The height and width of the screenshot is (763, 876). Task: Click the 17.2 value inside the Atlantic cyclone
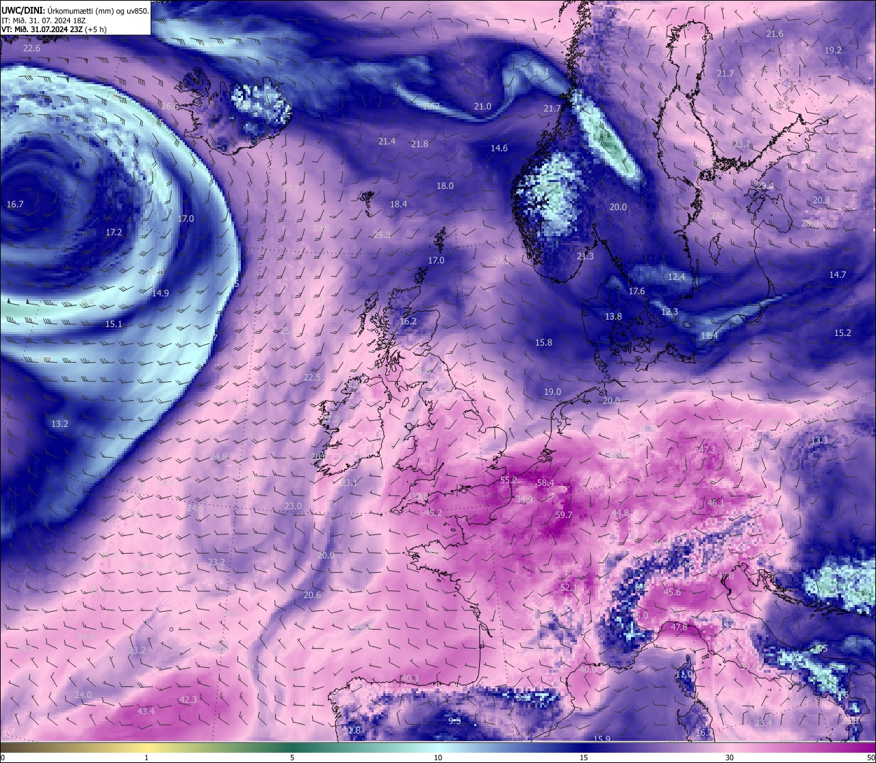pyautogui.click(x=114, y=233)
